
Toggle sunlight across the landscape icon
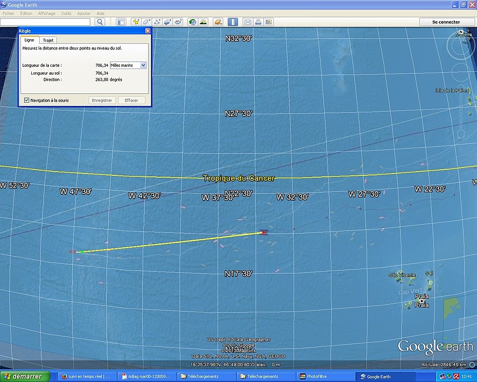point(203,22)
